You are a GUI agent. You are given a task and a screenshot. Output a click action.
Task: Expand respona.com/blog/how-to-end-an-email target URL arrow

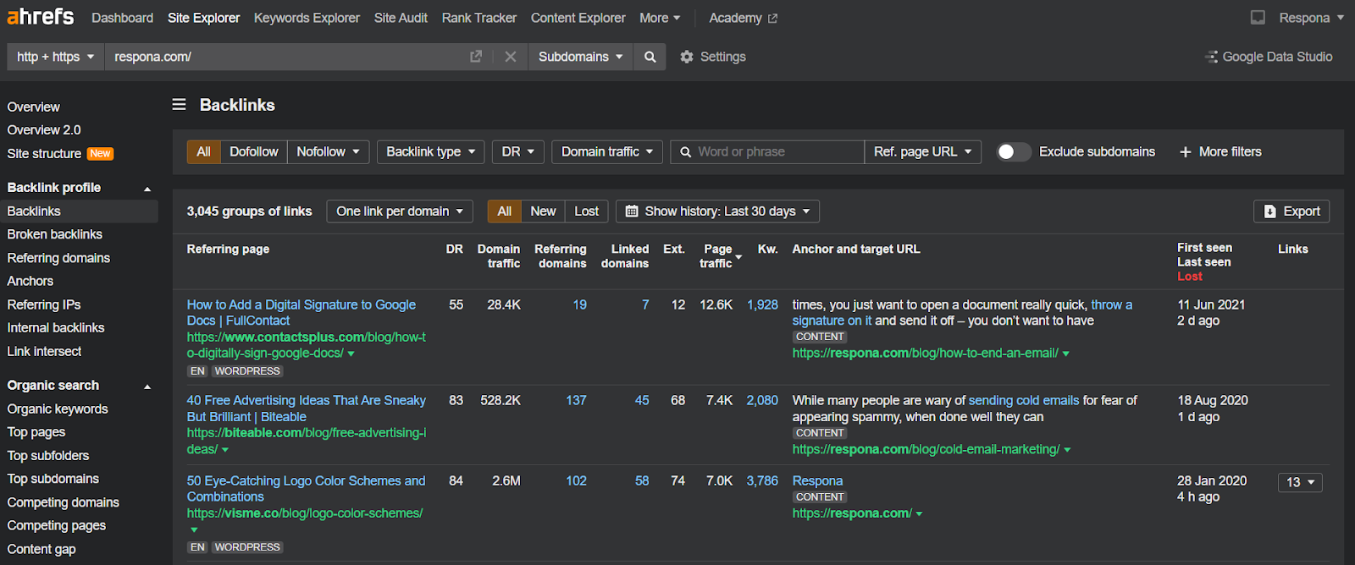1065,354
